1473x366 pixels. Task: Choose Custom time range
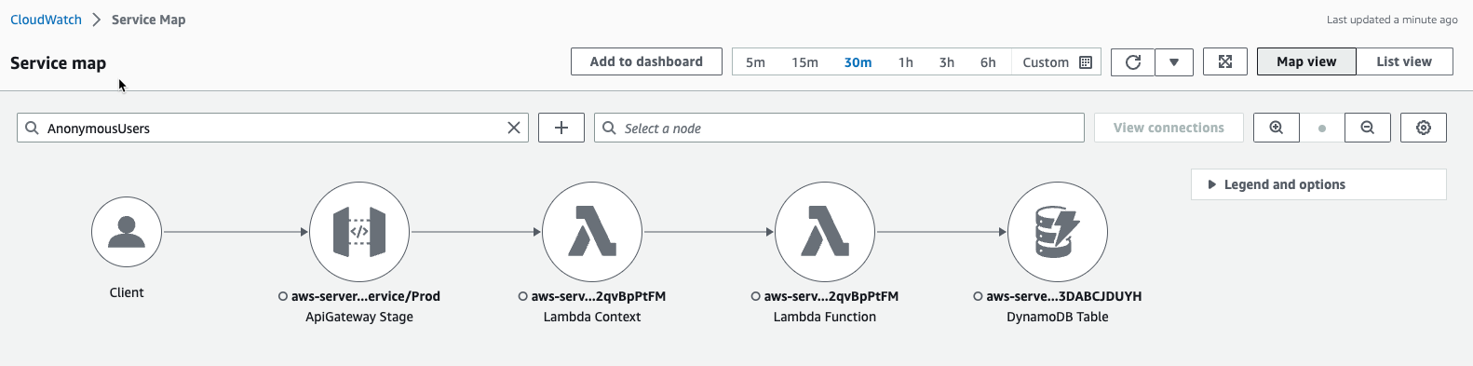1046,62
